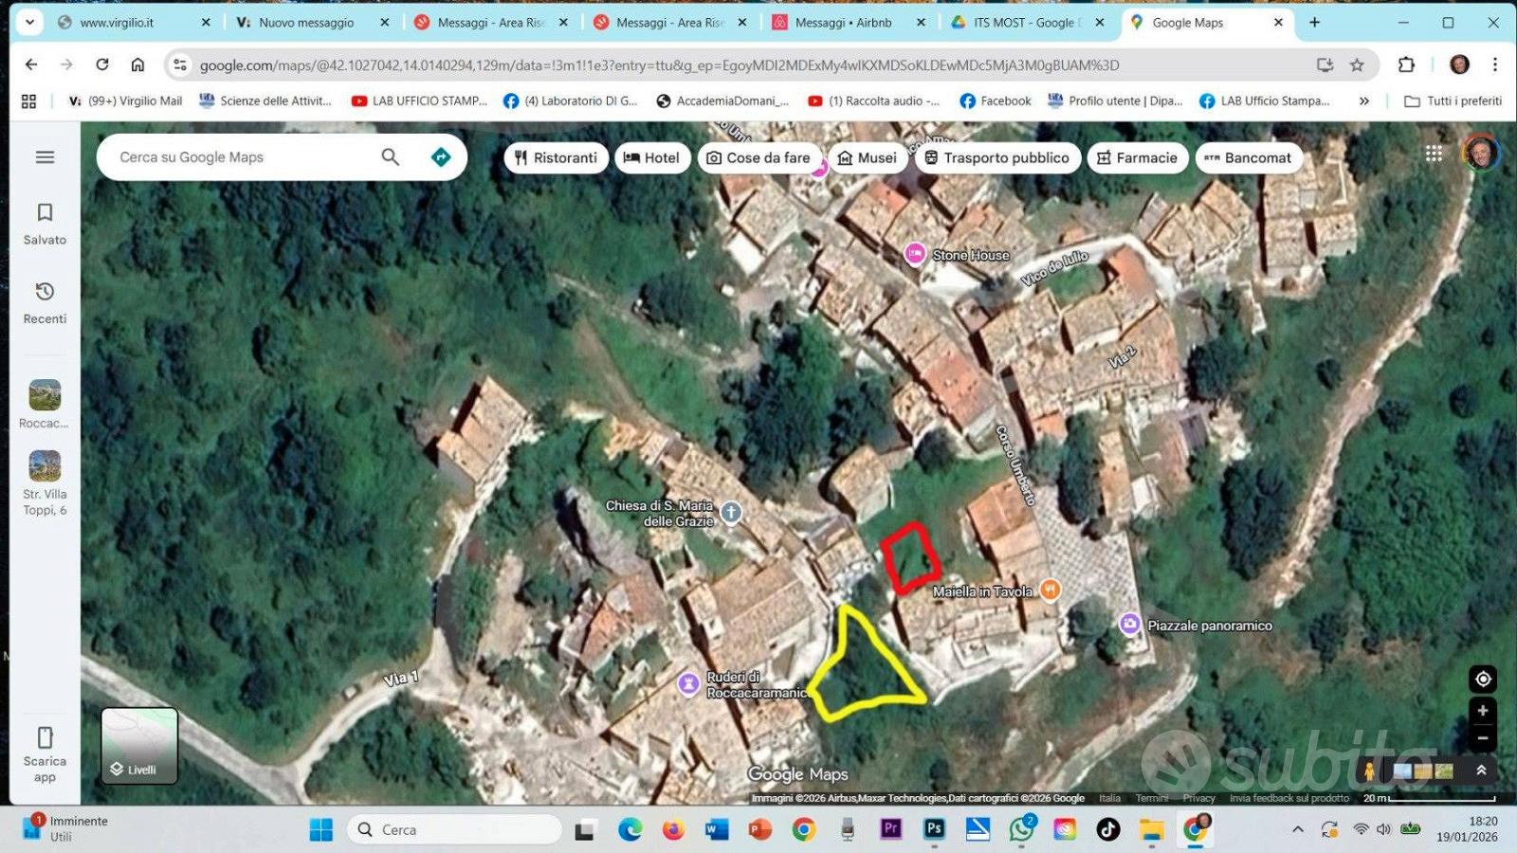Viewport: 1517px width, 853px height.
Task: Select the Trasporto pubblico chip
Action: click(x=997, y=158)
